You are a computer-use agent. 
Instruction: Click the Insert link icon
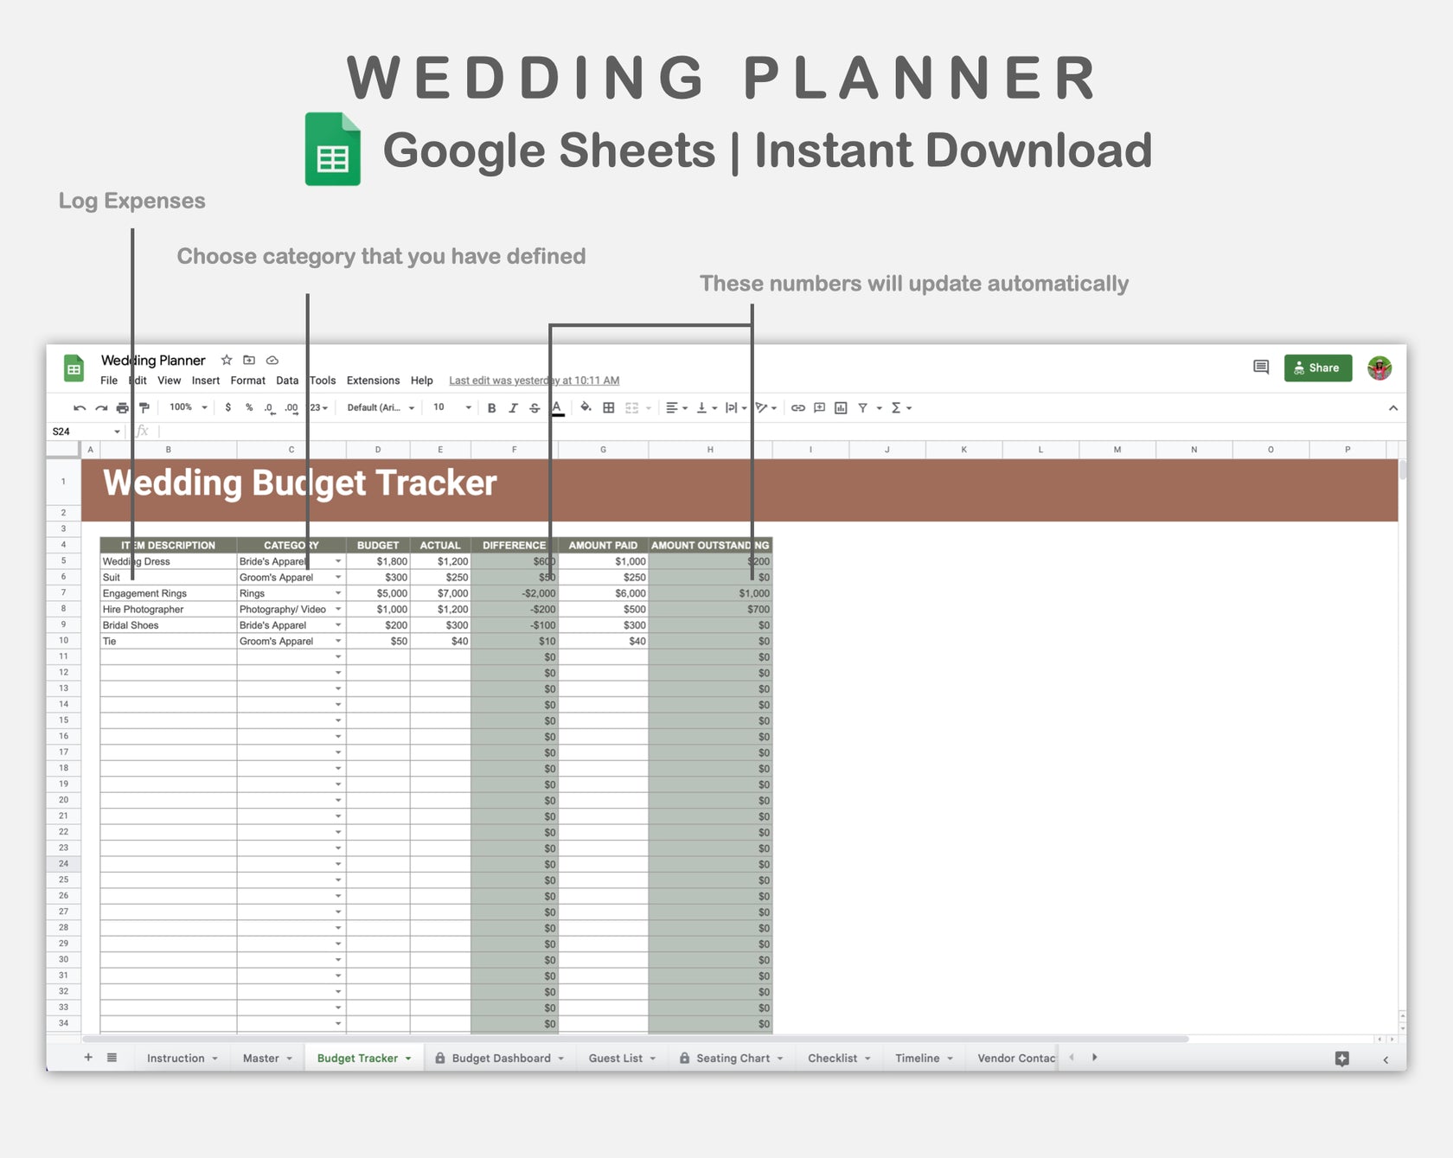[800, 407]
